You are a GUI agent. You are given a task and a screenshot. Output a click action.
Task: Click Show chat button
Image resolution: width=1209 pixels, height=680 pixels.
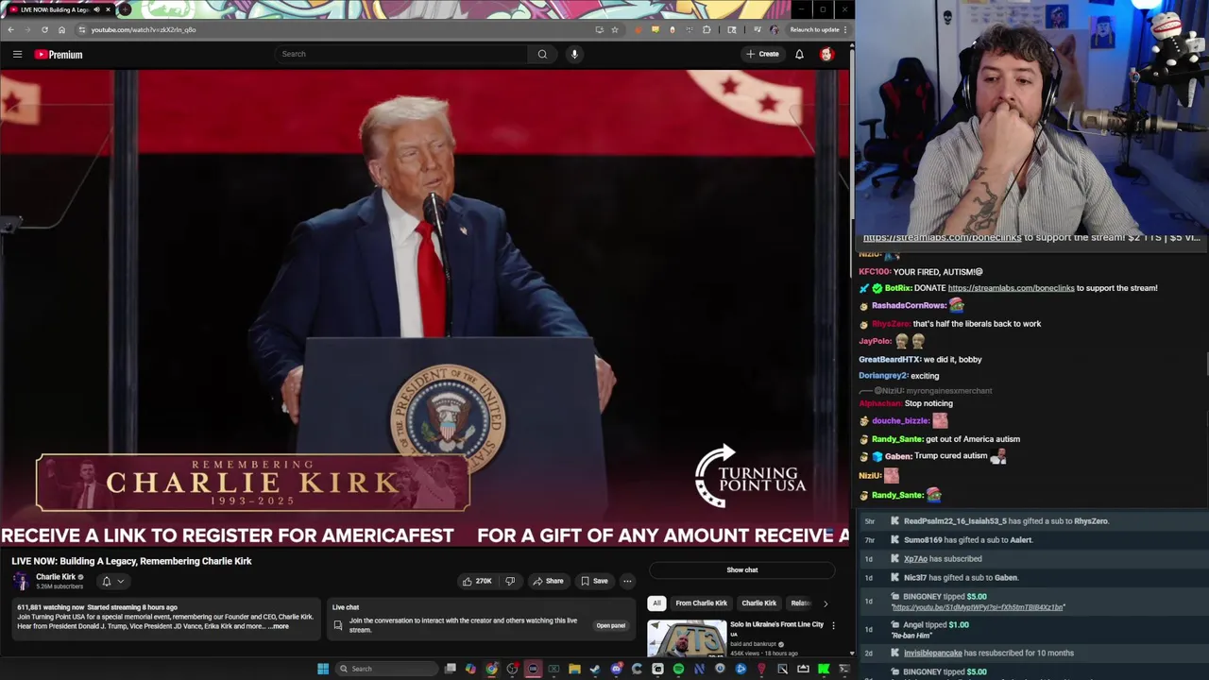pos(742,569)
